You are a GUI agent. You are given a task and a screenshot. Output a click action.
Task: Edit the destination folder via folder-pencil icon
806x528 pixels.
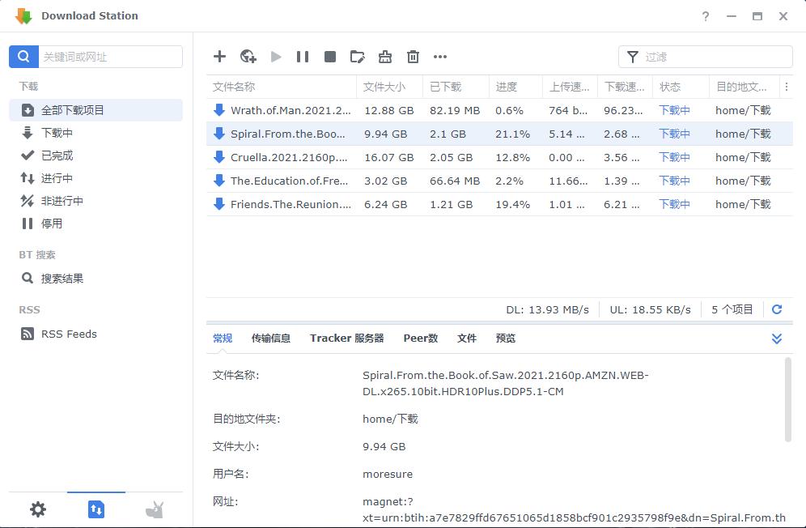pyautogui.click(x=357, y=57)
